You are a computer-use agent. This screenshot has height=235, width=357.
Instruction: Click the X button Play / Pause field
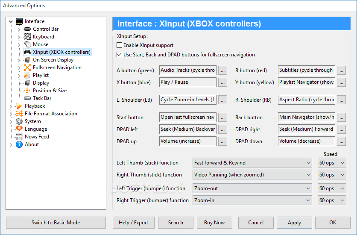click(x=188, y=82)
